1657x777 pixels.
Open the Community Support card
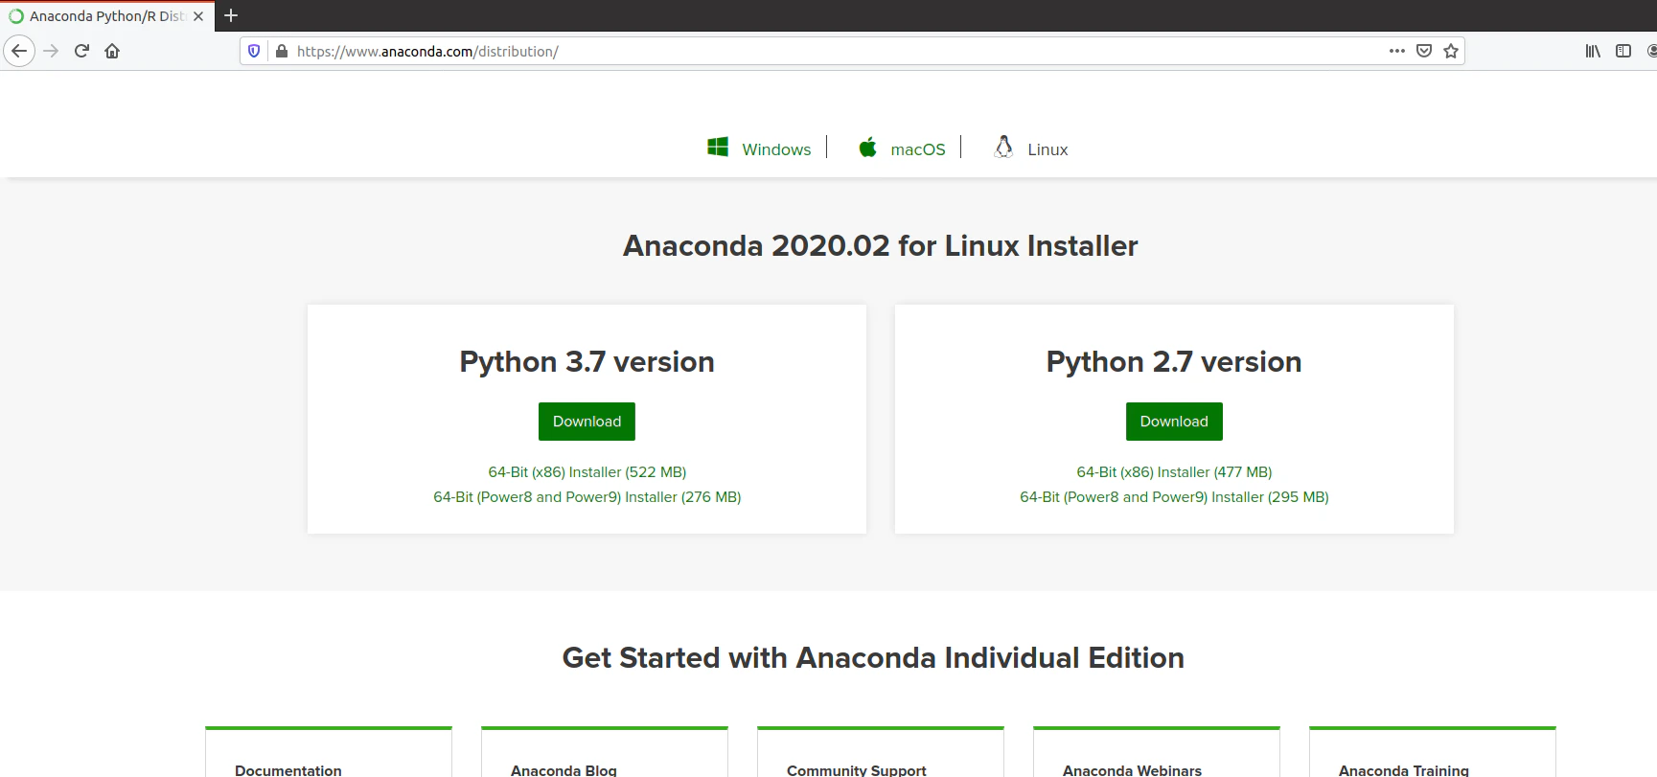pyautogui.click(x=881, y=753)
